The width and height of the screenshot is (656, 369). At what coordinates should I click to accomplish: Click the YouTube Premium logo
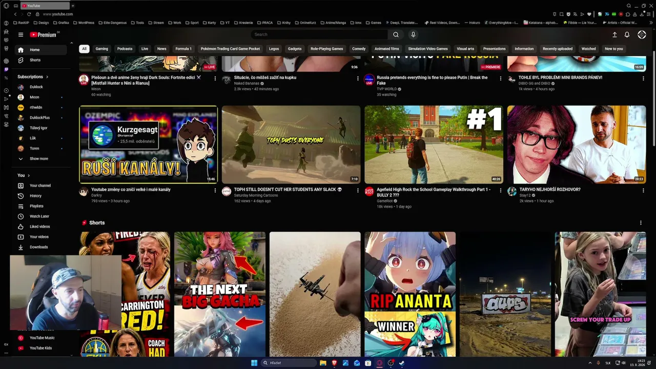(43, 35)
